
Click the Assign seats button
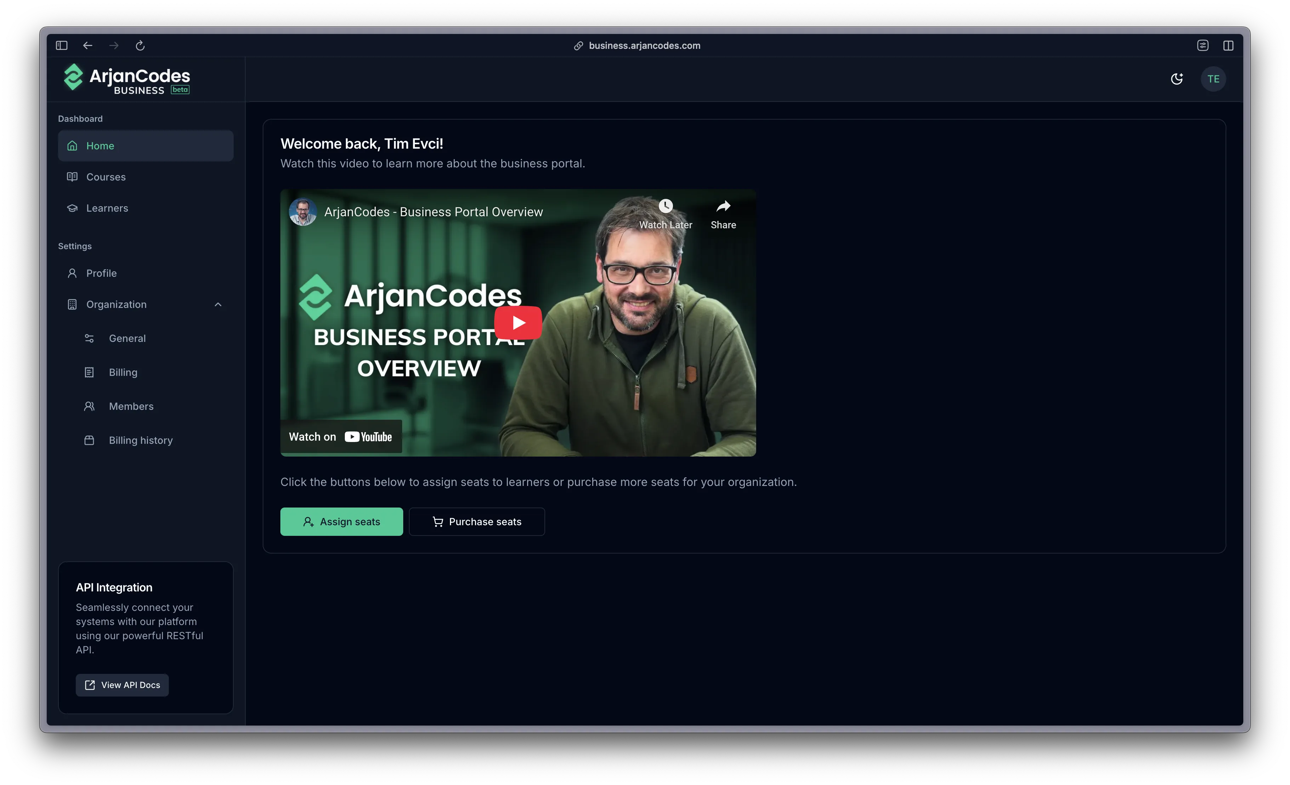click(x=341, y=521)
